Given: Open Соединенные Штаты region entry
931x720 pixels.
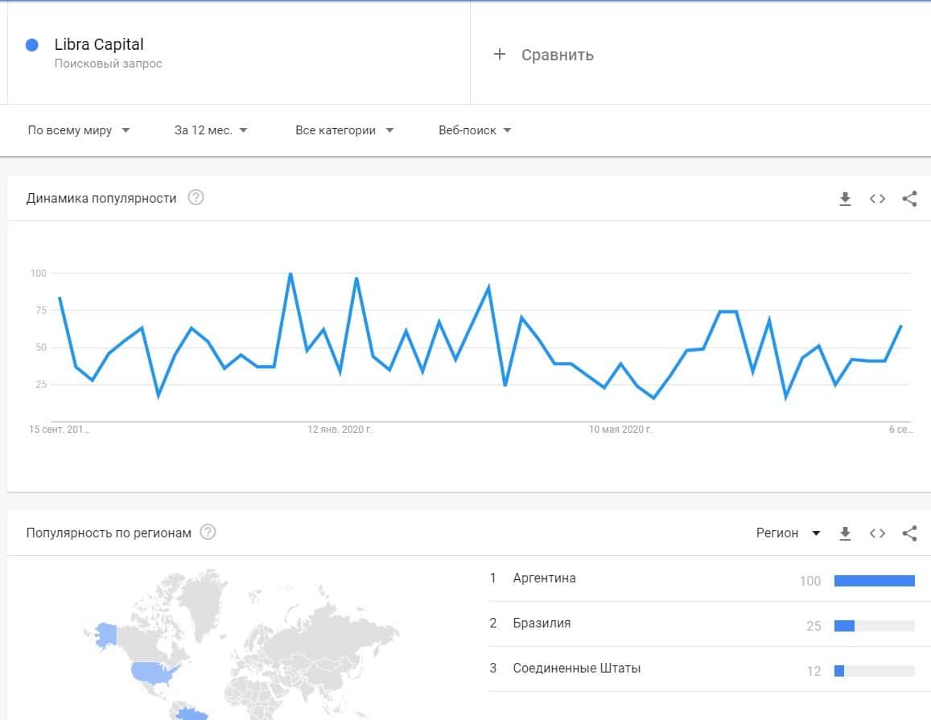Looking at the screenshot, I should [x=576, y=669].
